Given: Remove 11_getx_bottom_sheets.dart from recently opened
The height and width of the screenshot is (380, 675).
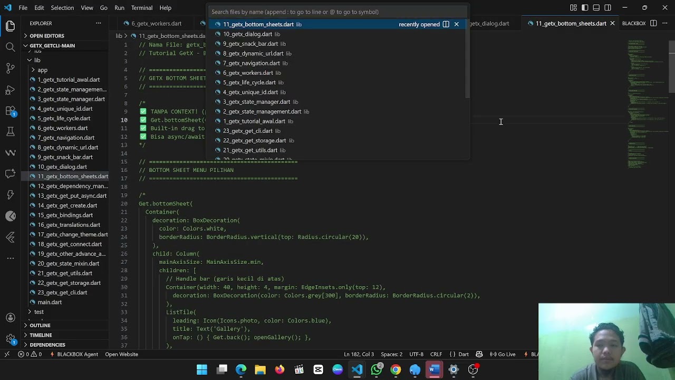Looking at the screenshot, I should click(x=457, y=24).
